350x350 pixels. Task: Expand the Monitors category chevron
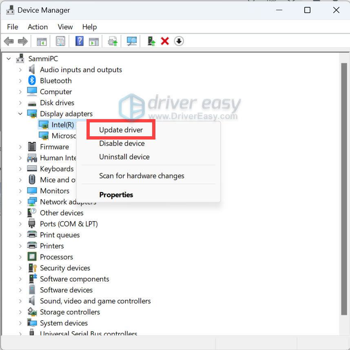(20, 191)
